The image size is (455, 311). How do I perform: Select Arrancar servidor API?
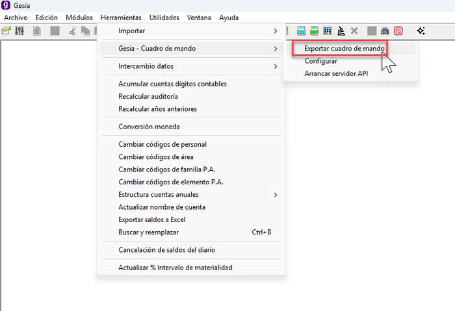336,73
